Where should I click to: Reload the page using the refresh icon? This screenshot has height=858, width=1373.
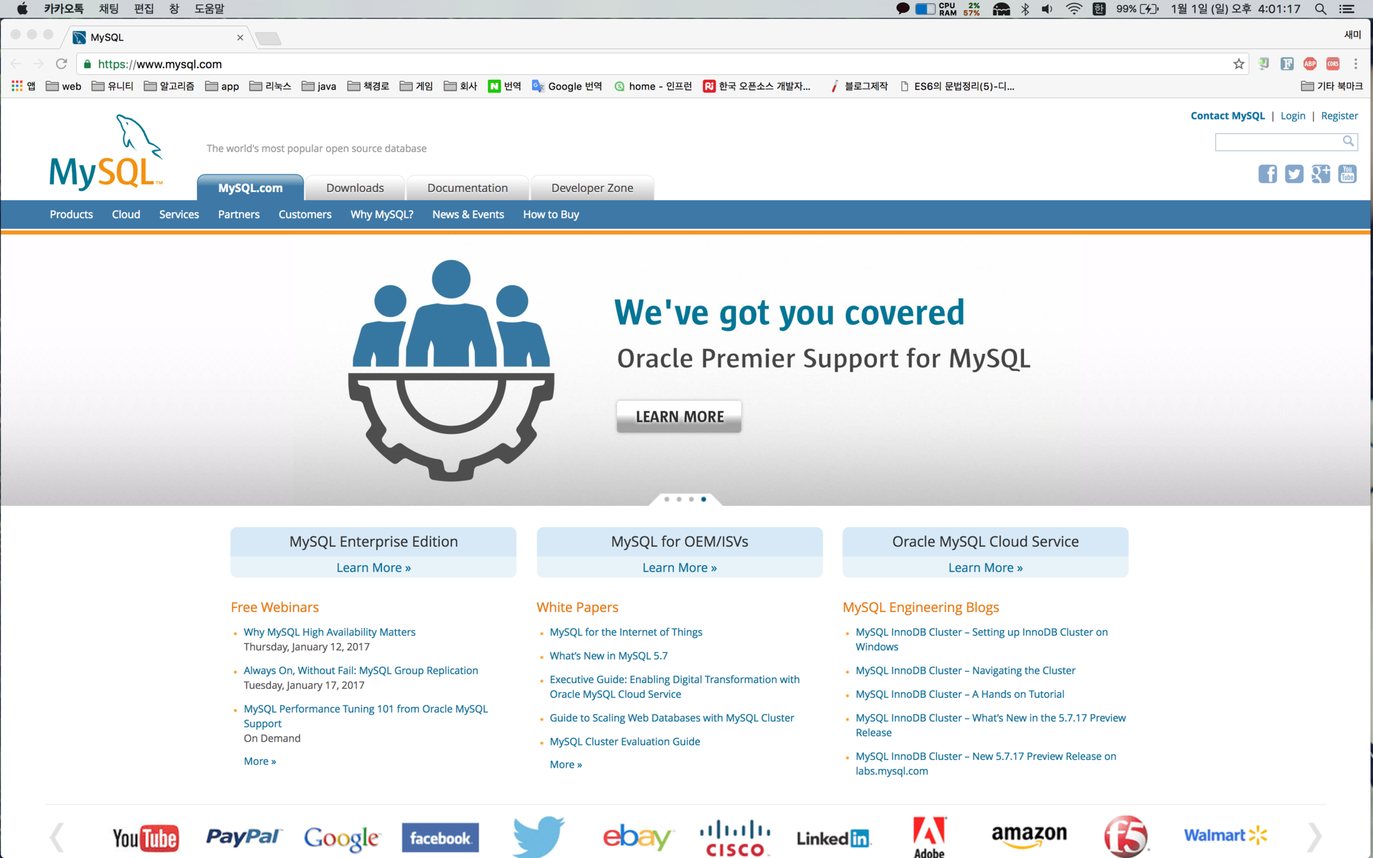tap(62, 64)
